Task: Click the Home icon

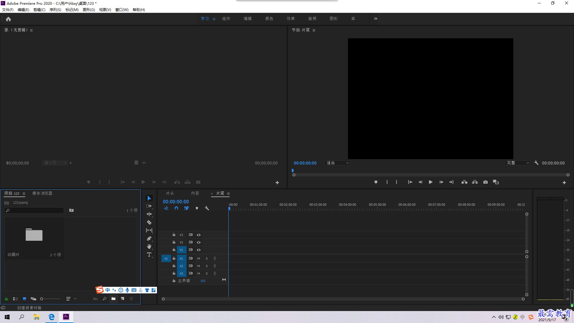Action: 8,19
